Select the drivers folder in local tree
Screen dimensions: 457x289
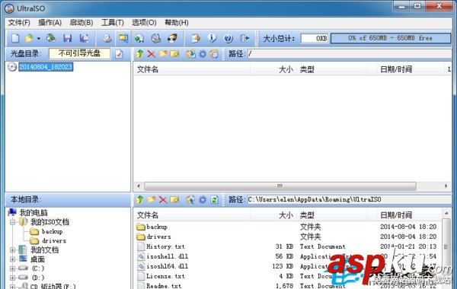coord(54,241)
